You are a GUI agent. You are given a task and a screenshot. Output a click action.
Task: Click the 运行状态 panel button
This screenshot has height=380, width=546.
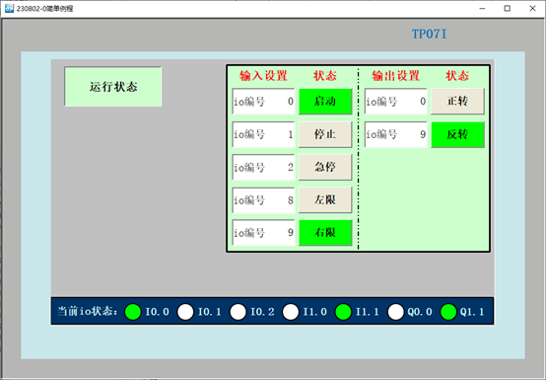coord(112,87)
